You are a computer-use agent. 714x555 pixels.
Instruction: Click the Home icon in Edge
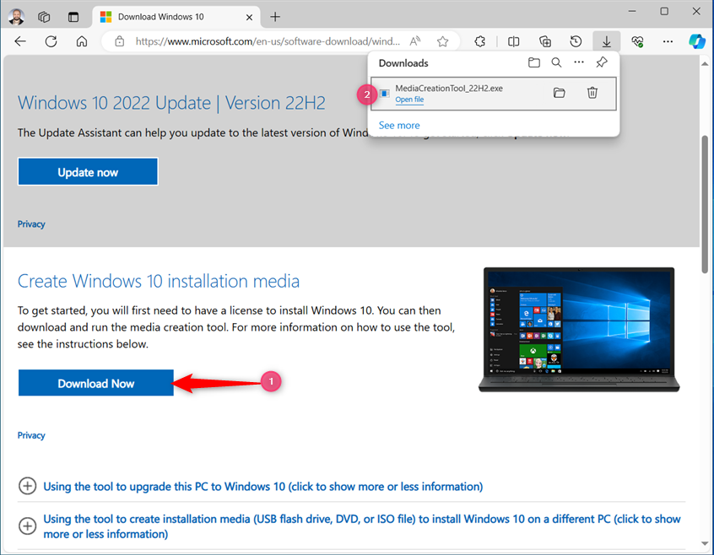click(x=81, y=41)
